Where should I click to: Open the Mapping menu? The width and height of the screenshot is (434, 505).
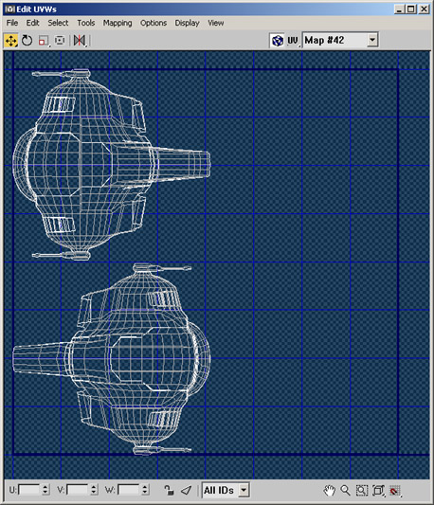coord(118,23)
